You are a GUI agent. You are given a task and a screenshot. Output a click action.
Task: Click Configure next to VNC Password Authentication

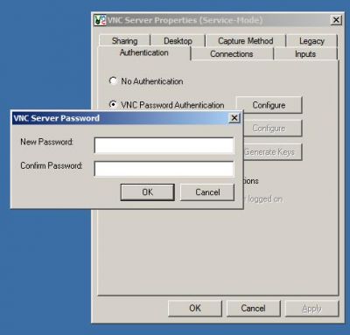(x=269, y=105)
